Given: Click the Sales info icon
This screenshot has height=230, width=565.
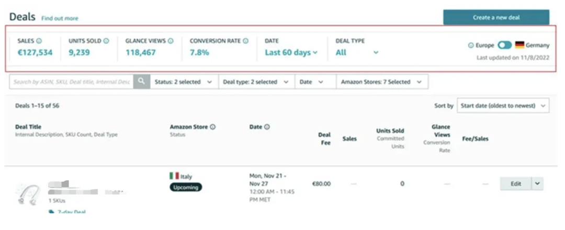Looking at the screenshot, I should [x=39, y=41].
